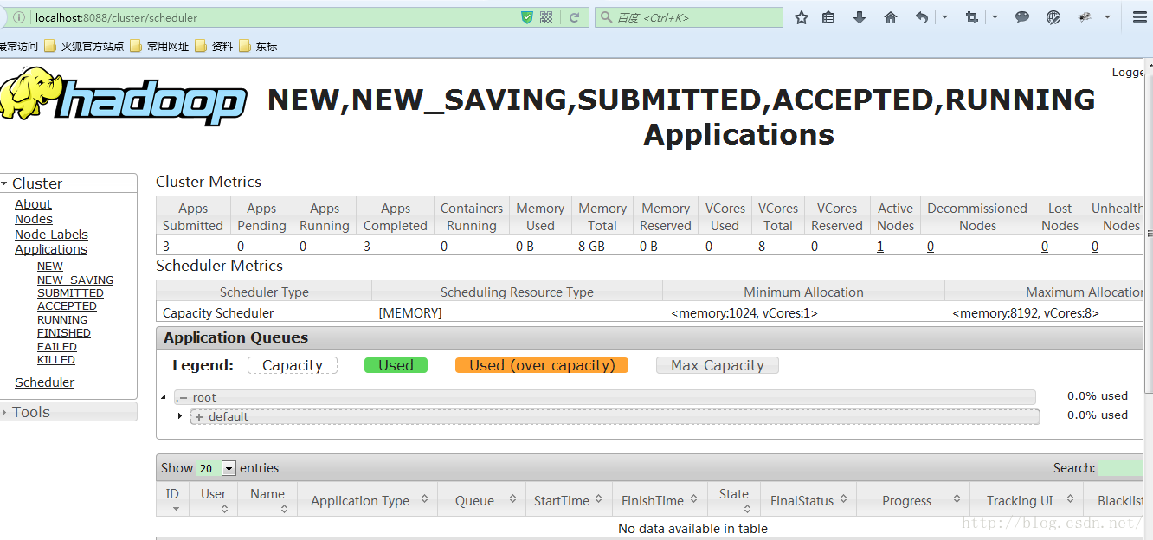Bookmark this page with the star icon
Image resolution: width=1153 pixels, height=540 pixels.
[802, 17]
